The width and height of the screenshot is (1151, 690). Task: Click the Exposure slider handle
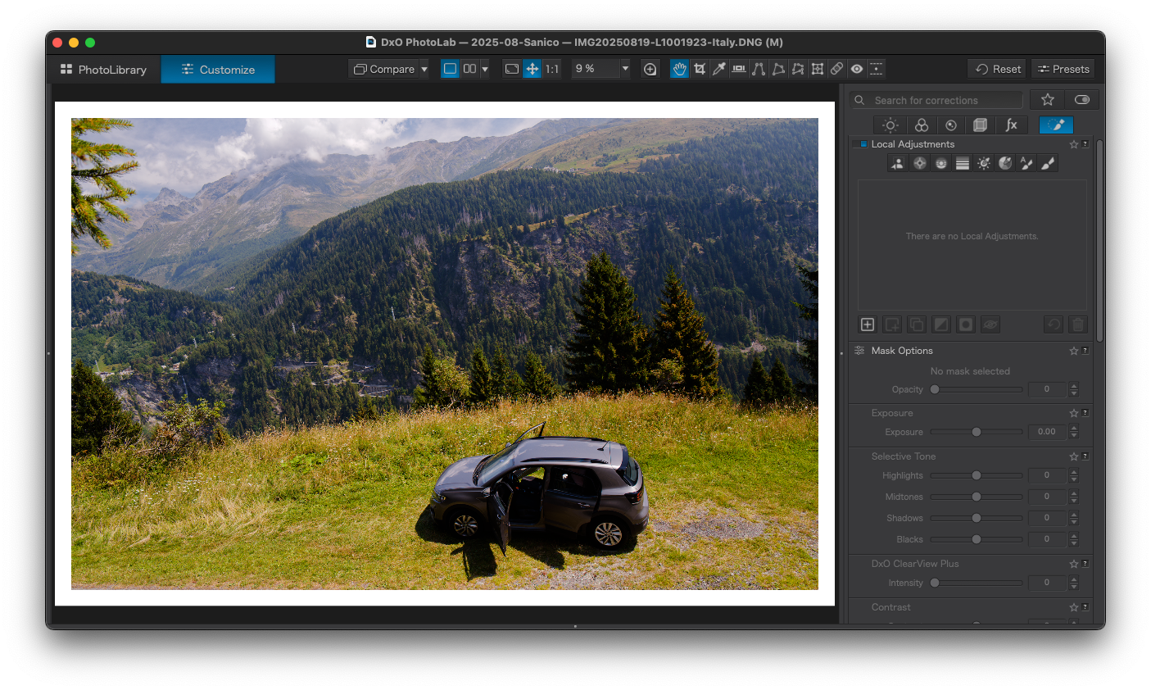coord(977,432)
